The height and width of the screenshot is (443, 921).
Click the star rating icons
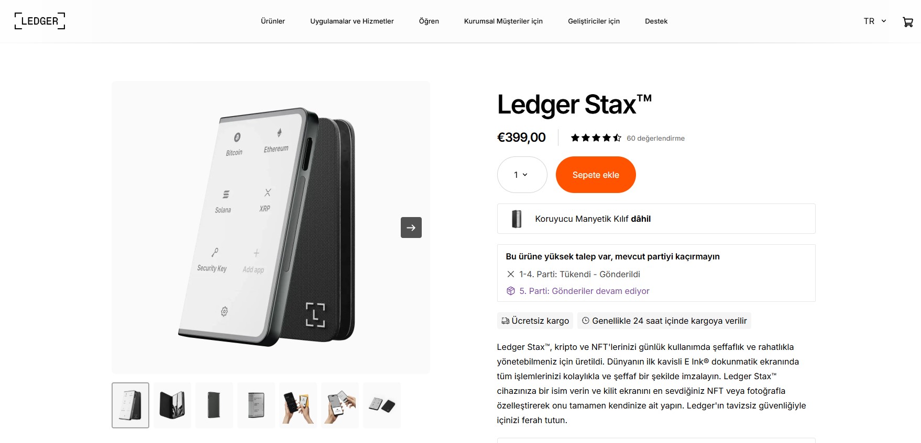click(x=596, y=138)
